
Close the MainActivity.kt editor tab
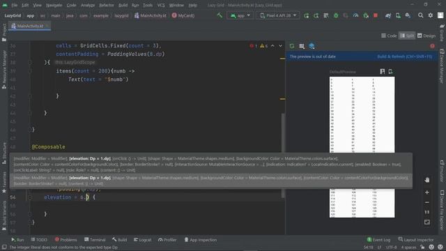47,26
